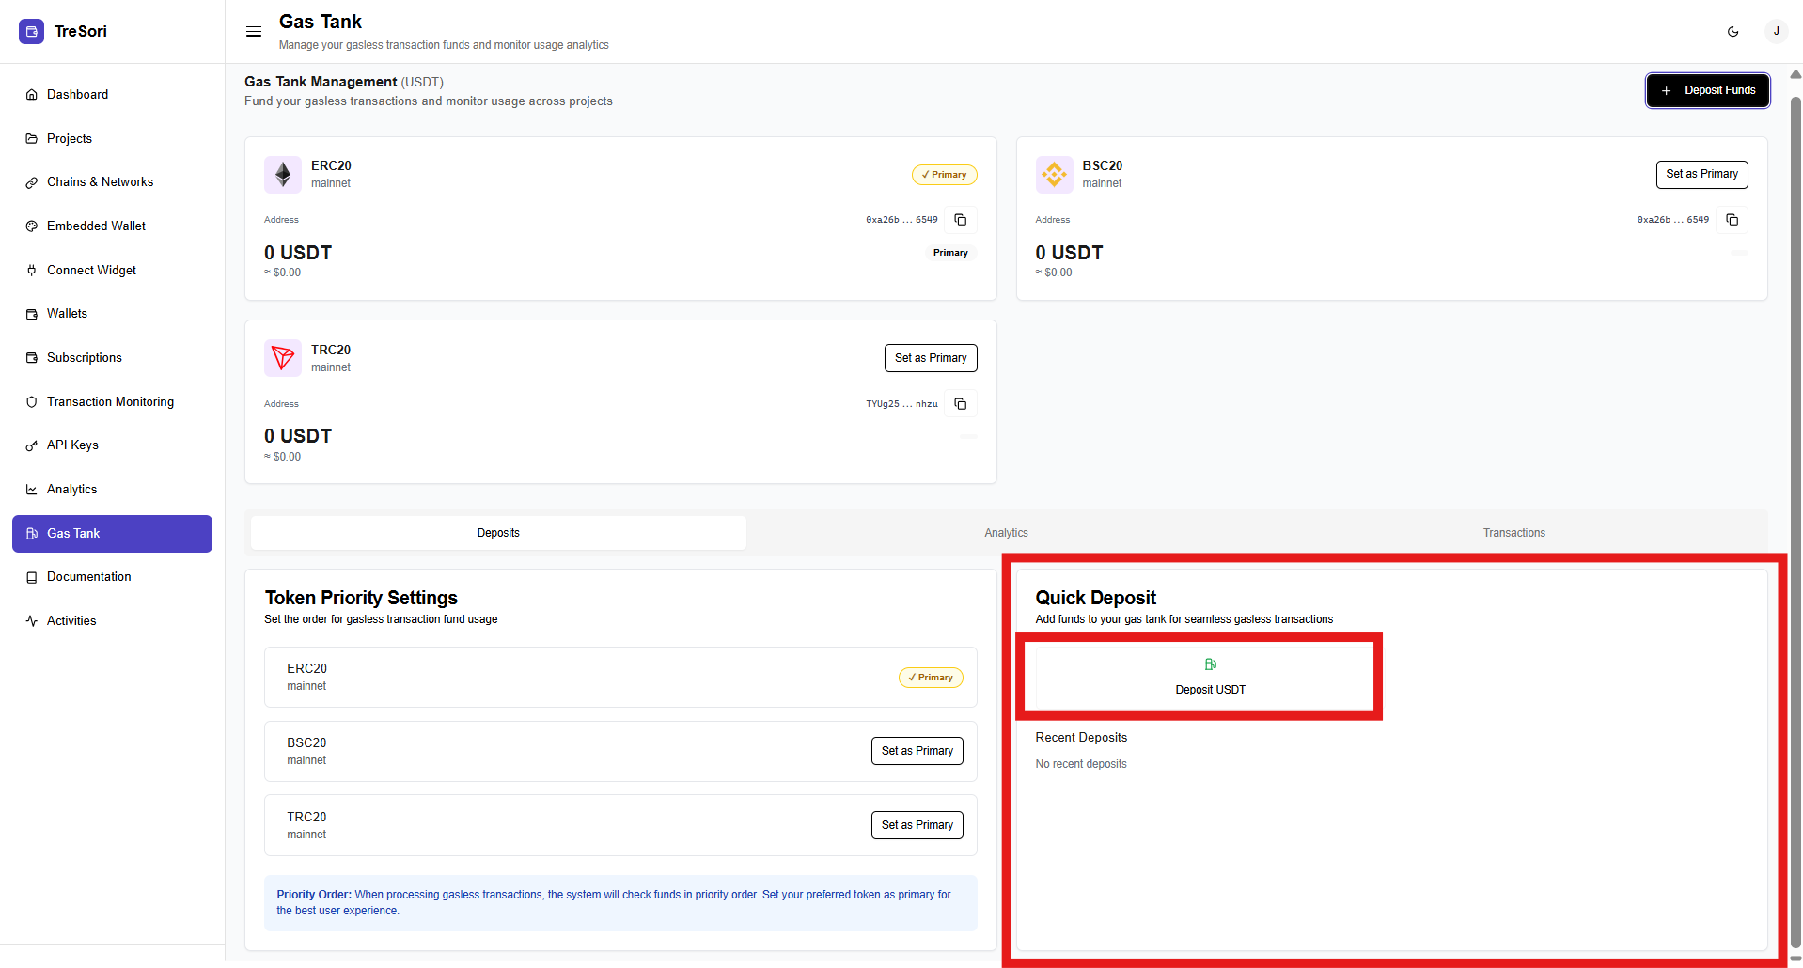Screen dimensions: 1803x968
Task: Copy the BSC20 wallet address
Action: (x=1732, y=220)
